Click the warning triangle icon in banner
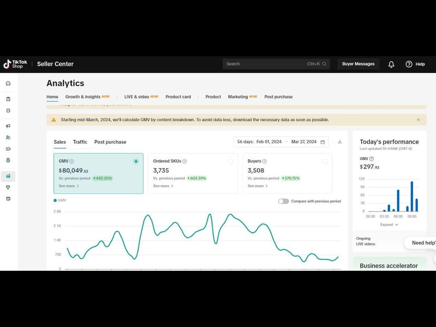This screenshot has height=327, width=436. [x=54, y=120]
